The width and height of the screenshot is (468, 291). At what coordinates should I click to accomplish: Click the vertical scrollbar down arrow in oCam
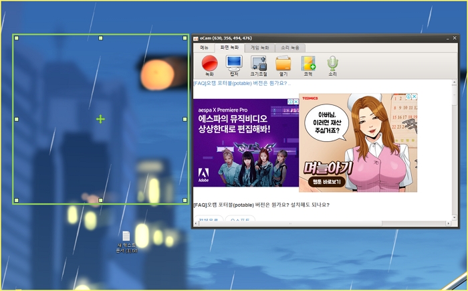[x=454, y=217]
